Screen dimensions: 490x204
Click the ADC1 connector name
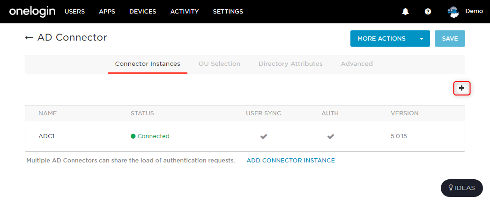tap(46, 136)
